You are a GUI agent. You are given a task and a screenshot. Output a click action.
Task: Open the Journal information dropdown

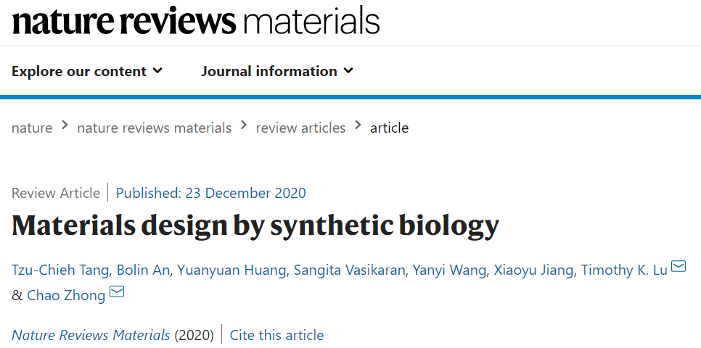click(276, 71)
